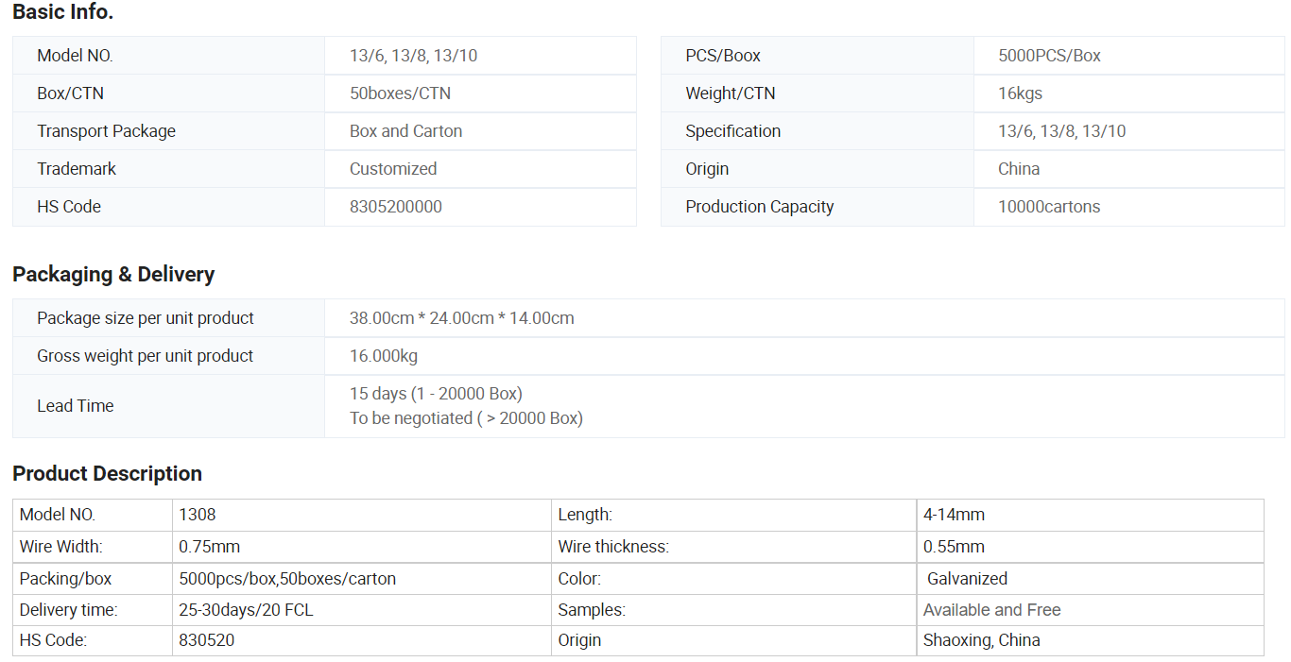Click the "16kgs" Weight/CTN value
This screenshot has width=1291, height=662.
click(1020, 93)
